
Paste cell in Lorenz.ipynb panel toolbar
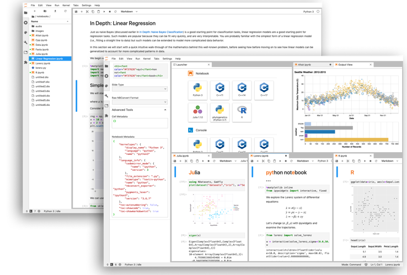click(x=274, y=161)
